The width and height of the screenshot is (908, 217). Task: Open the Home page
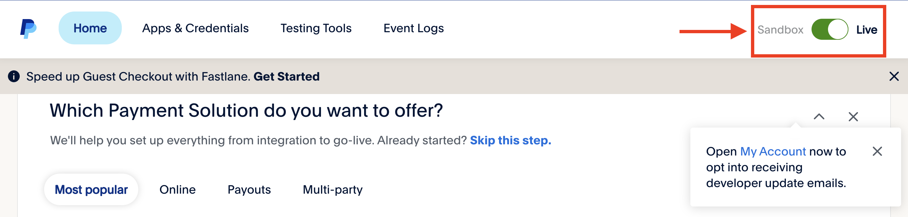point(90,28)
